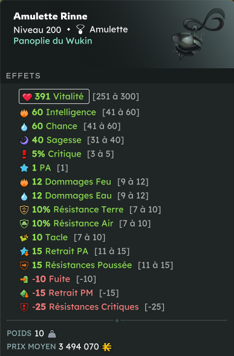234x356 pixels.
Task: Click the amulet type icon near Niveau 200
Action: coord(80,30)
